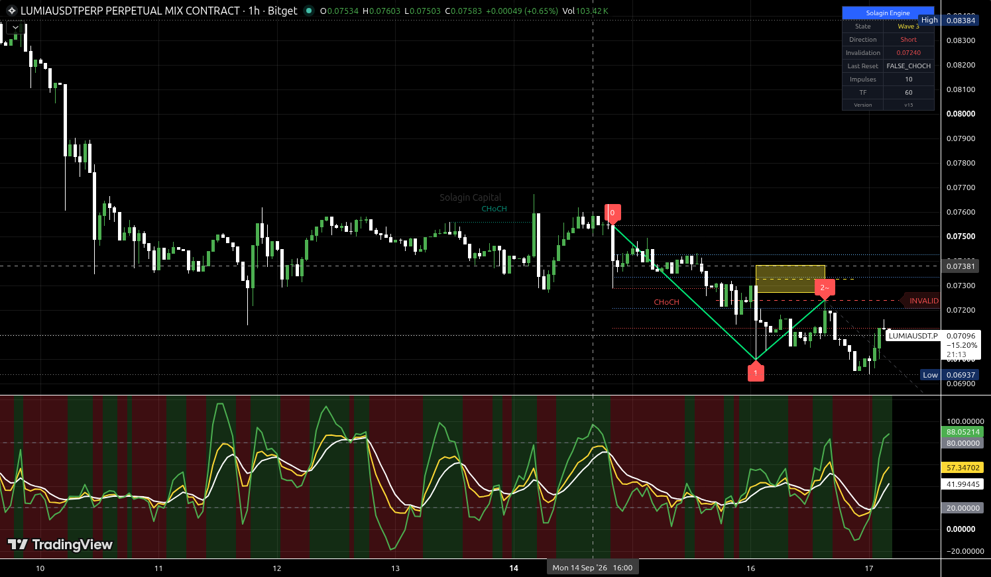Collapse the indicator legend with the chevron
Screen dimensions: 991x577
17,28
